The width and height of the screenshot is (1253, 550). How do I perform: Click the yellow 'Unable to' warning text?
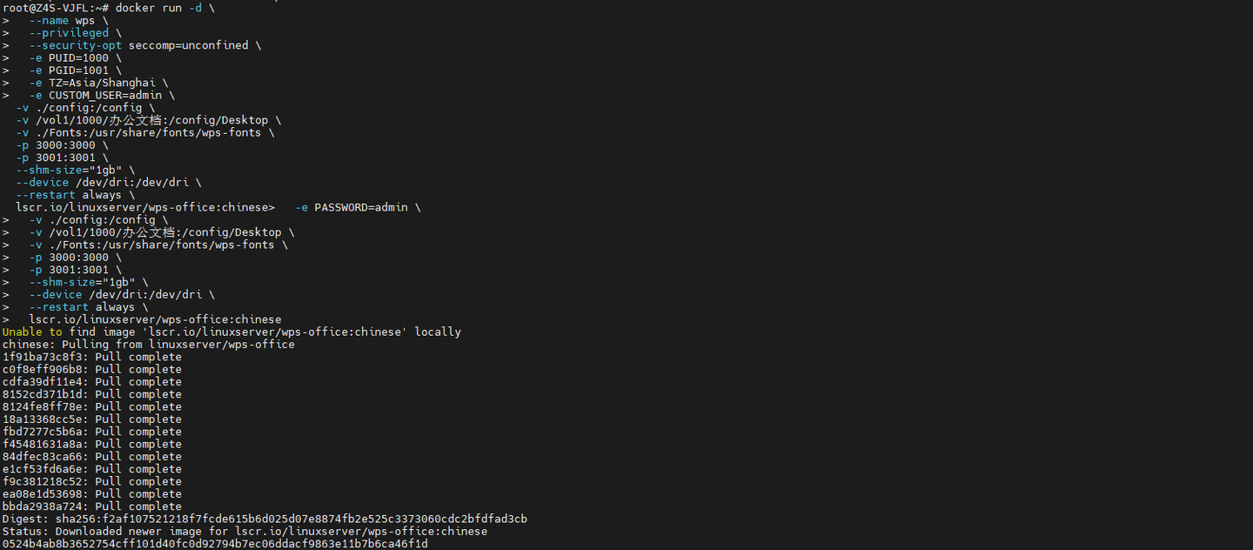pos(32,332)
